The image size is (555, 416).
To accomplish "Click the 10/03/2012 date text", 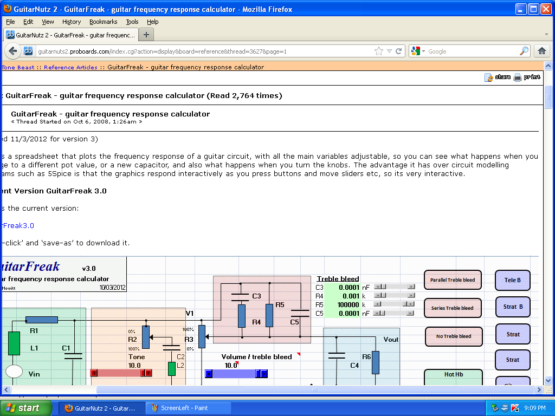I will pyautogui.click(x=113, y=287).
